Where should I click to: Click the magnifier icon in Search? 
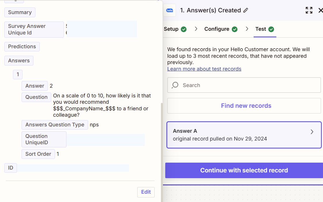click(175, 85)
